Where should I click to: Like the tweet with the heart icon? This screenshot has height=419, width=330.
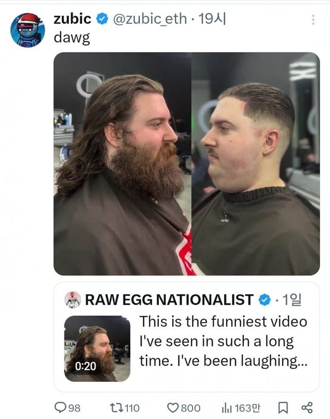coord(173,408)
